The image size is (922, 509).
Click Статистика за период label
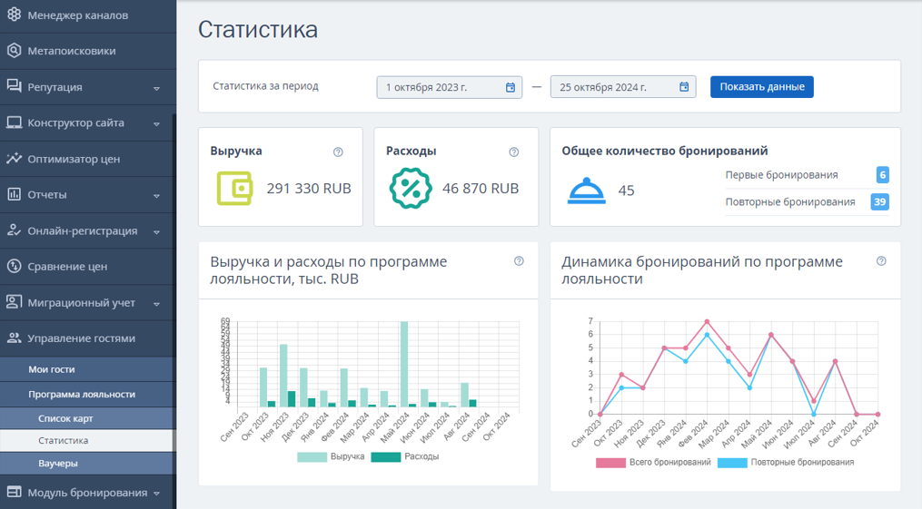click(x=265, y=85)
